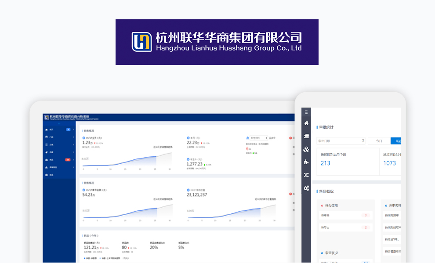Click the red 34 badge in dashboard sidebar

68,160
